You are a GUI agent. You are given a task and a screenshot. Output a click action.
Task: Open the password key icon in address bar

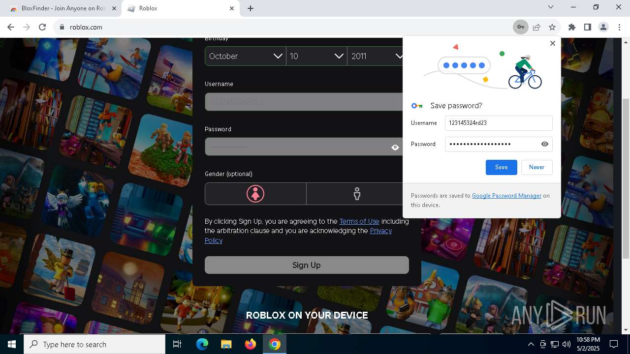(x=520, y=27)
